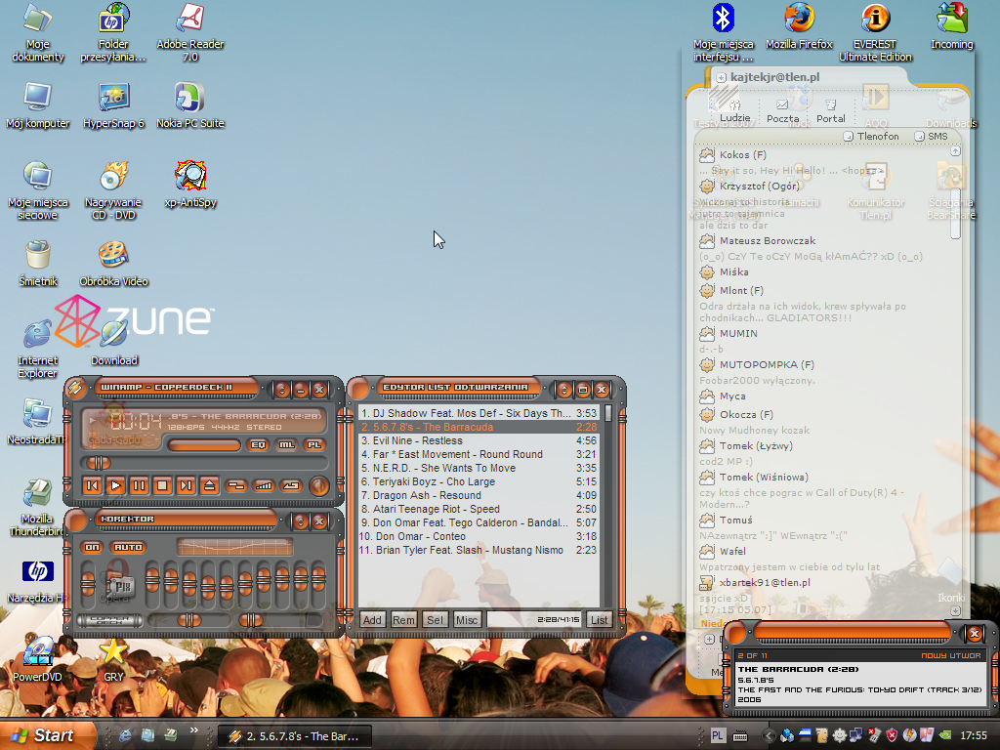Viewport: 1000px width, 750px height.
Task: Click the Winamp taskbar button '5.6.7.8's - The Bar...'
Action: click(297, 736)
